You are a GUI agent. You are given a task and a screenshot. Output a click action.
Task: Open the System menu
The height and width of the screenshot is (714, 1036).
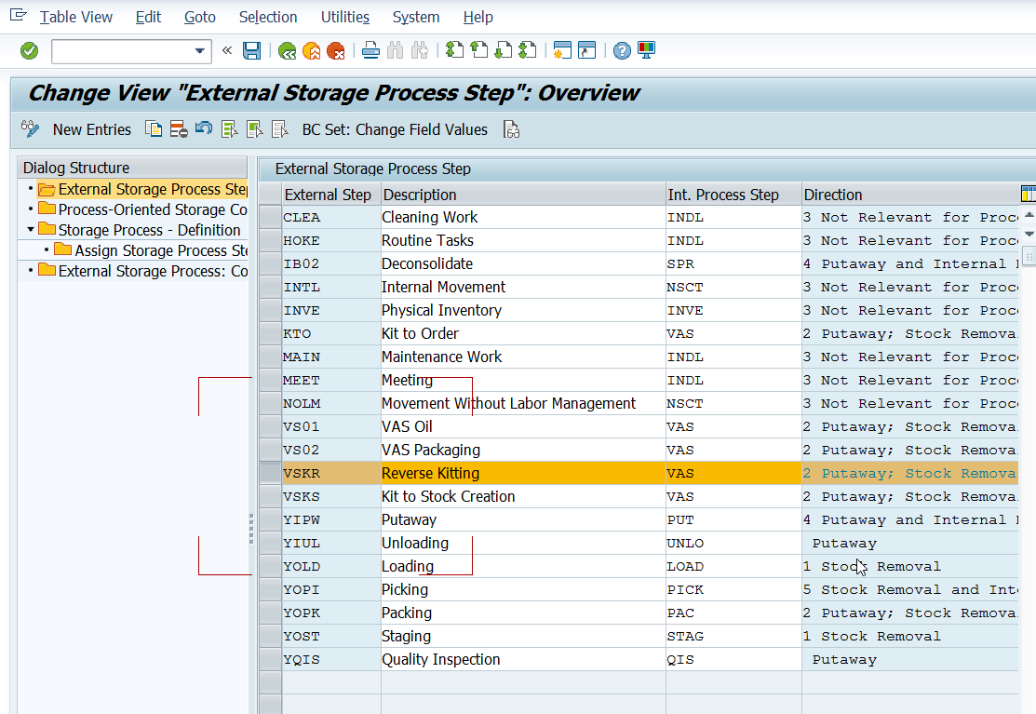[x=415, y=17]
